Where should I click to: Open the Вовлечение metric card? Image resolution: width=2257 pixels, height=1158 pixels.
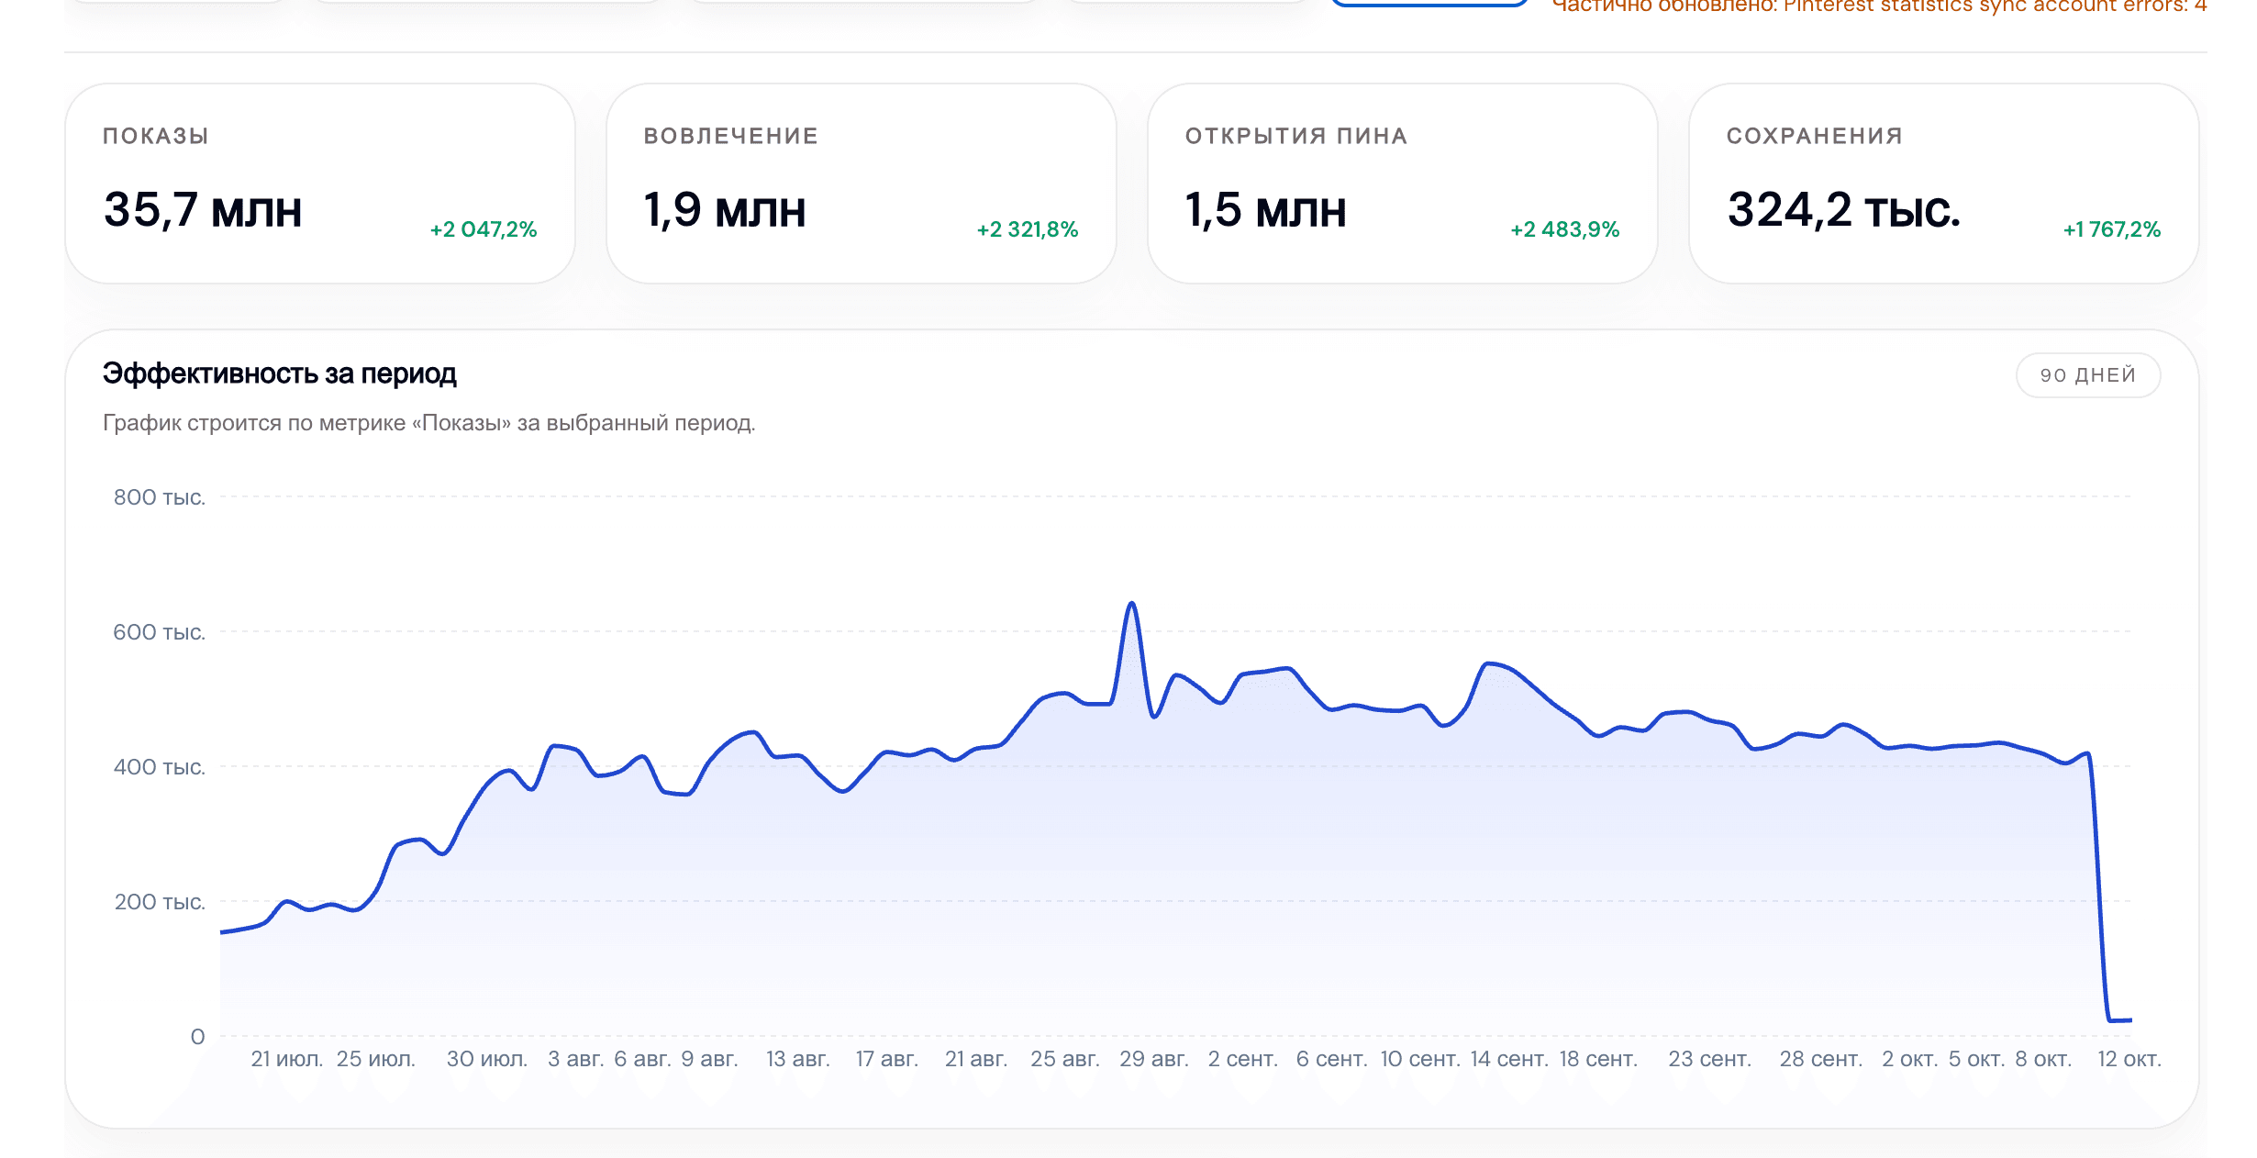862,184
